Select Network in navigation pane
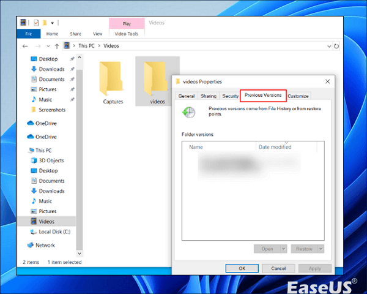This screenshot has height=294, width=367. point(45,245)
